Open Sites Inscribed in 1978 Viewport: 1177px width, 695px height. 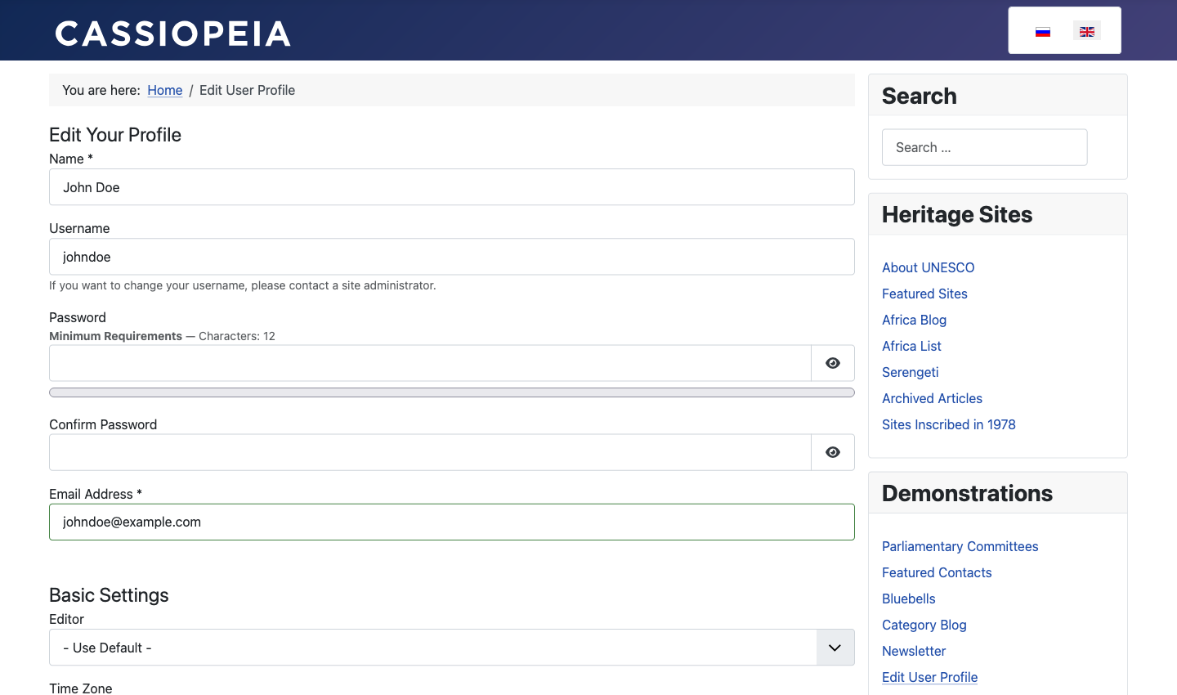[949, 424]
